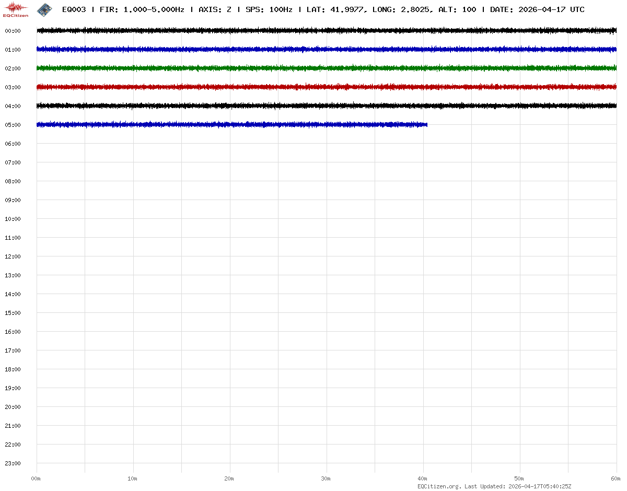Click the AXIS: Z label
627x491 pixels.
click(x=215, y=9)
